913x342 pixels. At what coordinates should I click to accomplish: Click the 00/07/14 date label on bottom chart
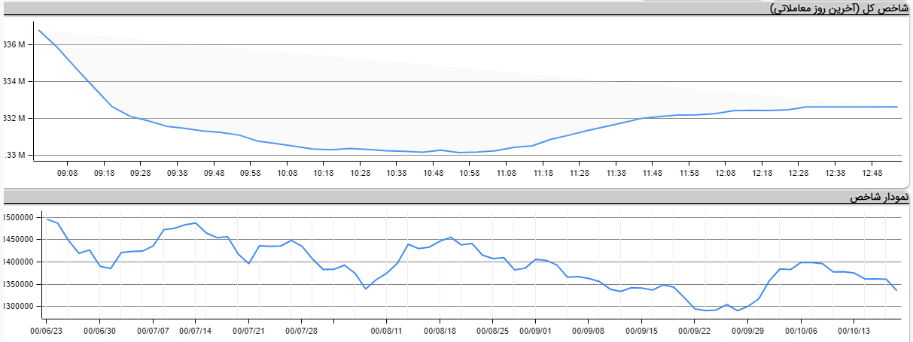point(195,329)
